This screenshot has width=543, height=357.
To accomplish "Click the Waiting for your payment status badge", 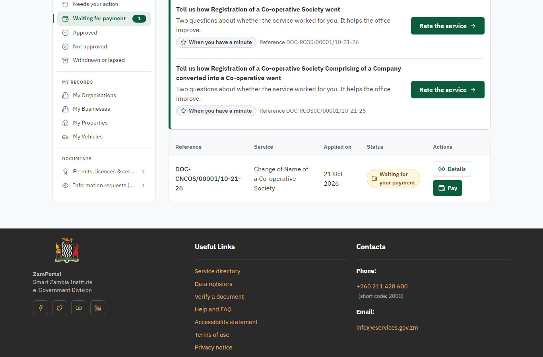I will point(394,178).
